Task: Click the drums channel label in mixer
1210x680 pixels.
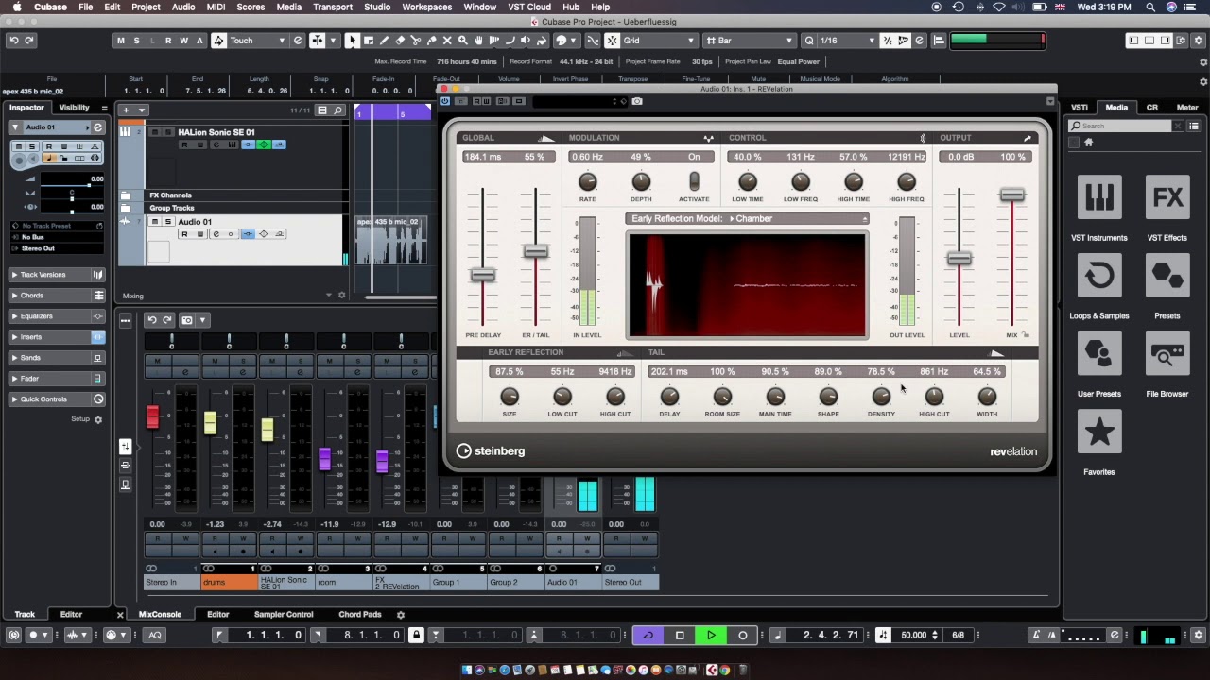Action: [x=228, y=583]
